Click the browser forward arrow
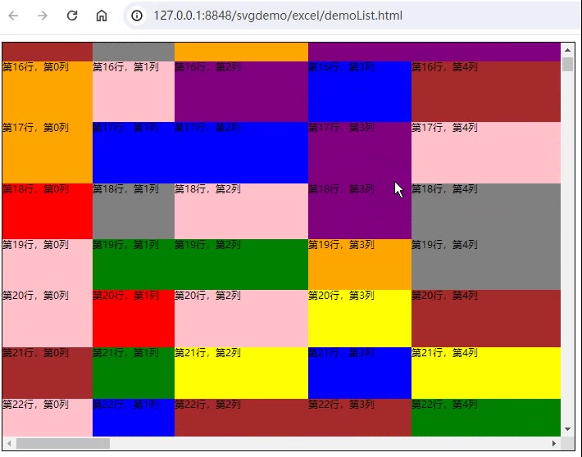 [43, 16]
